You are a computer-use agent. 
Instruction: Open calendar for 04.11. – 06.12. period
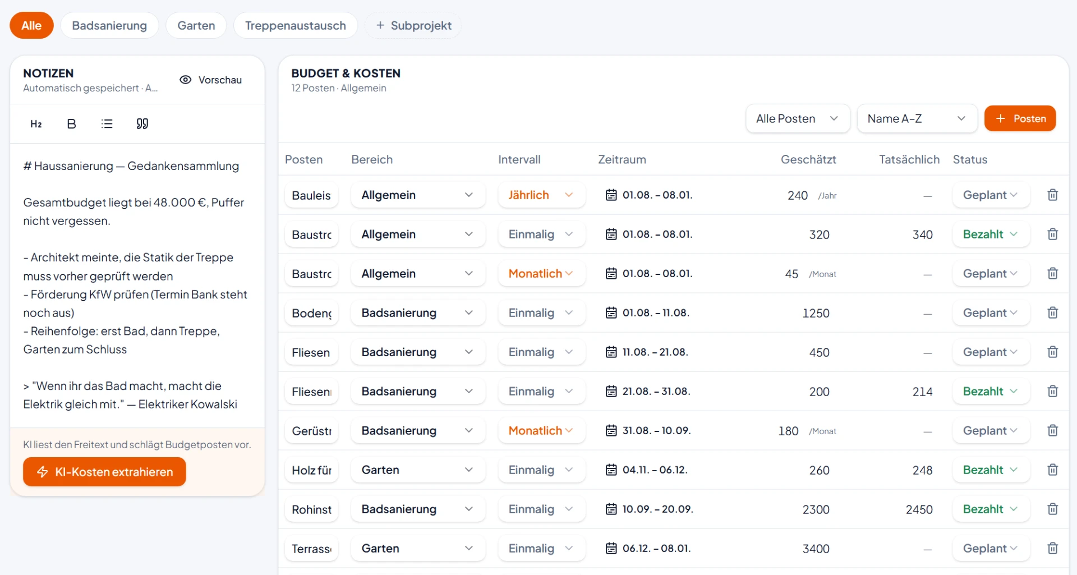611,470
